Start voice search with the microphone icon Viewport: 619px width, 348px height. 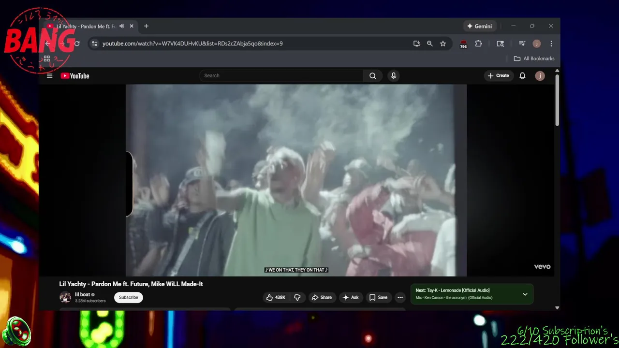click(393, 76)
